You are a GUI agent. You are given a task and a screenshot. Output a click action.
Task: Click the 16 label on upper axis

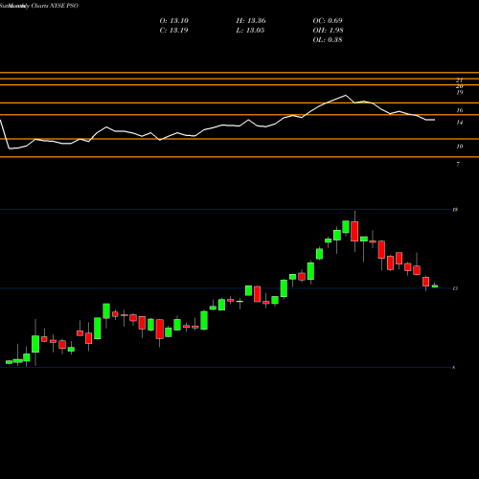coord(460,110)
